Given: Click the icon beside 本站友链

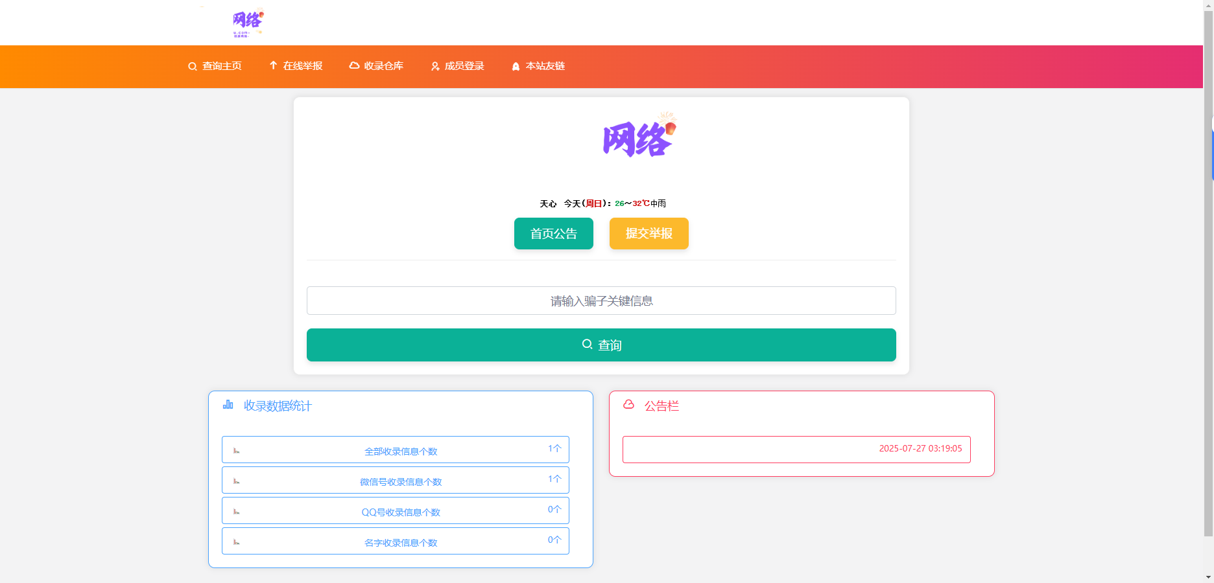Looking at the screenshot, I should [516, 66].
